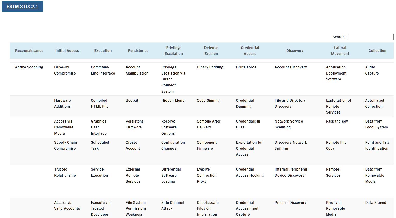The image size is (396, 218).
Task: Open the Credential Dumping entry
Action: point(245,103)
